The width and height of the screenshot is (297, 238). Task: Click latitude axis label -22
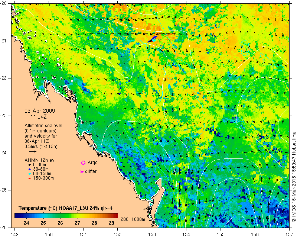(4, 78)
